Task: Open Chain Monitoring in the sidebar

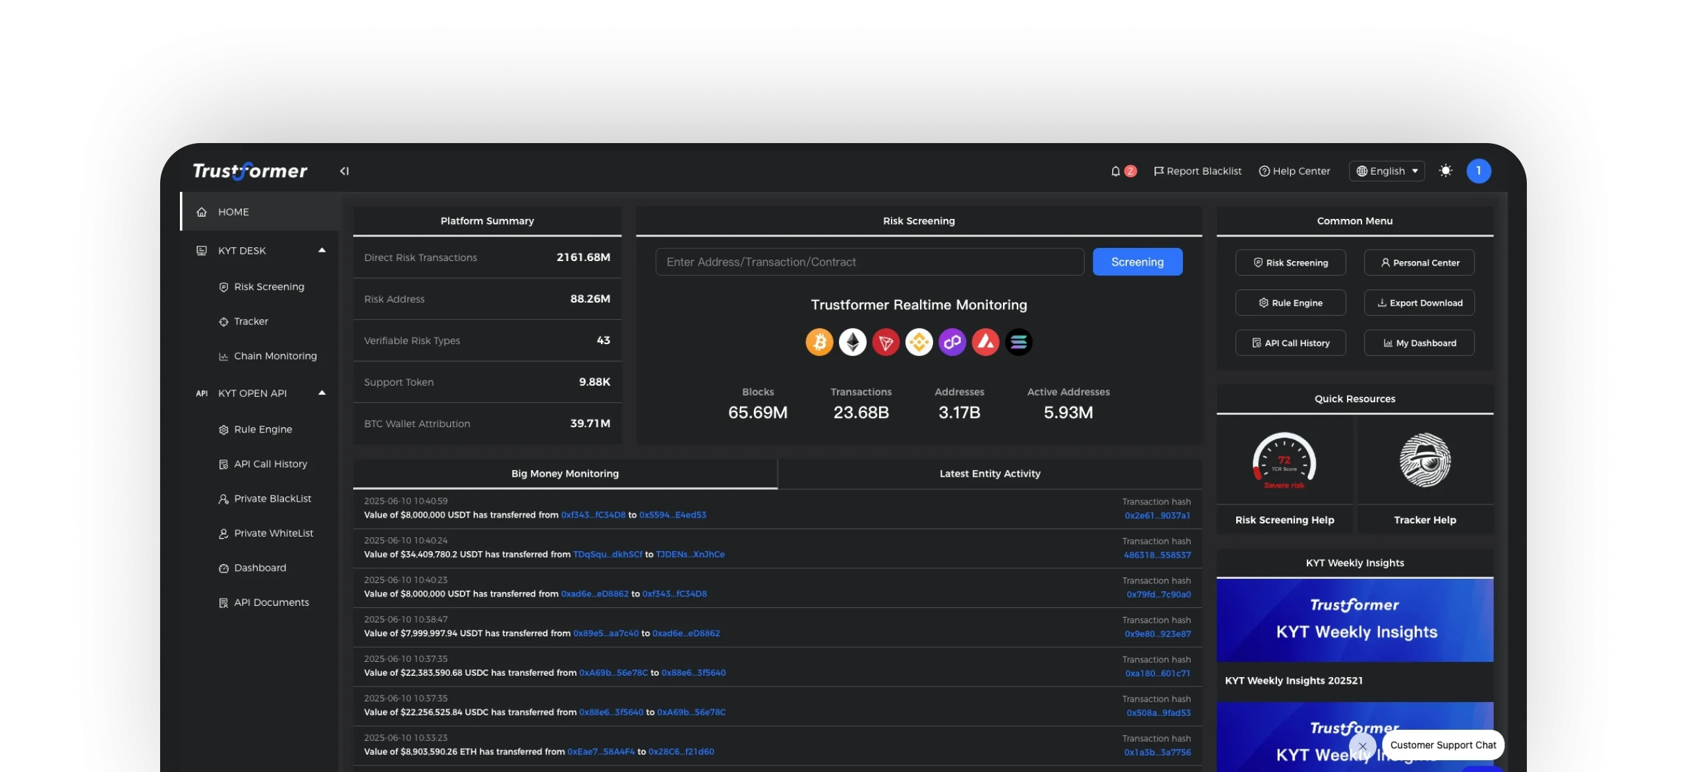Action: pyautogui.click(x=268, y=356)
